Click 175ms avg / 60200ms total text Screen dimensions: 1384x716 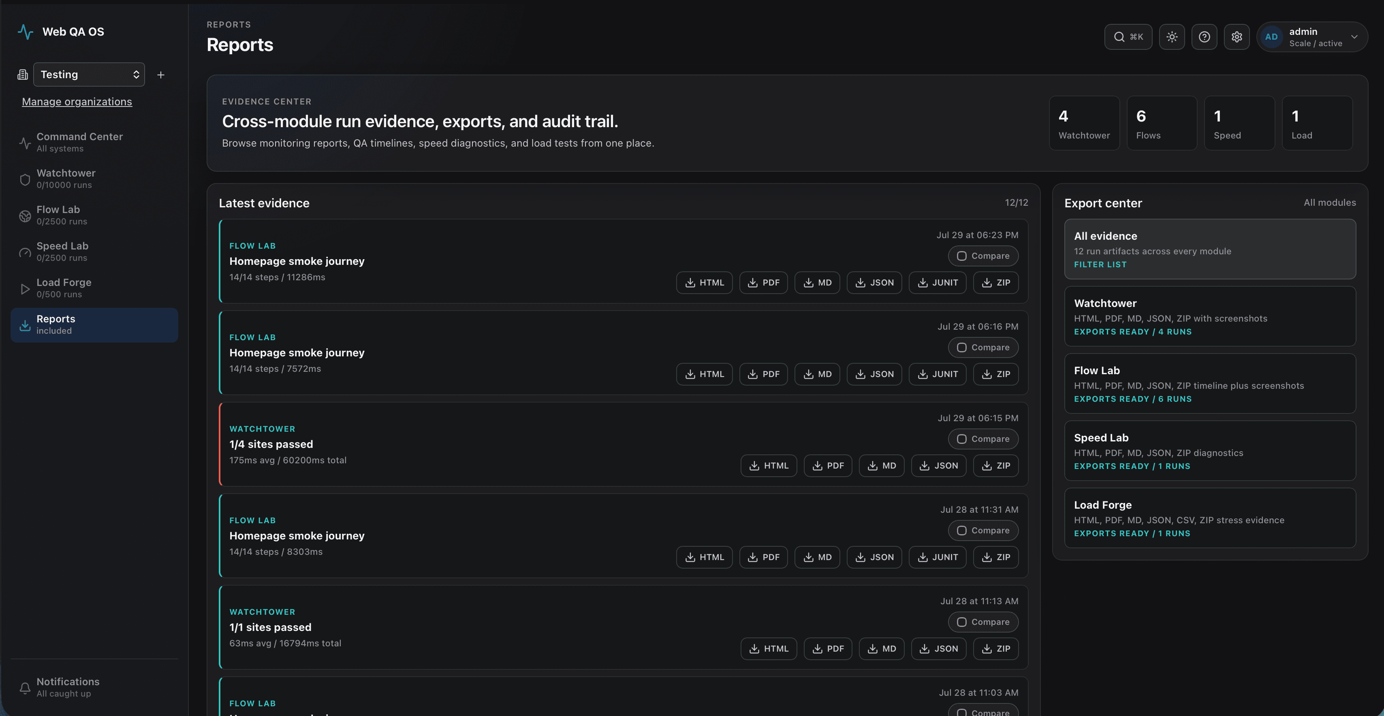[288, 460]
